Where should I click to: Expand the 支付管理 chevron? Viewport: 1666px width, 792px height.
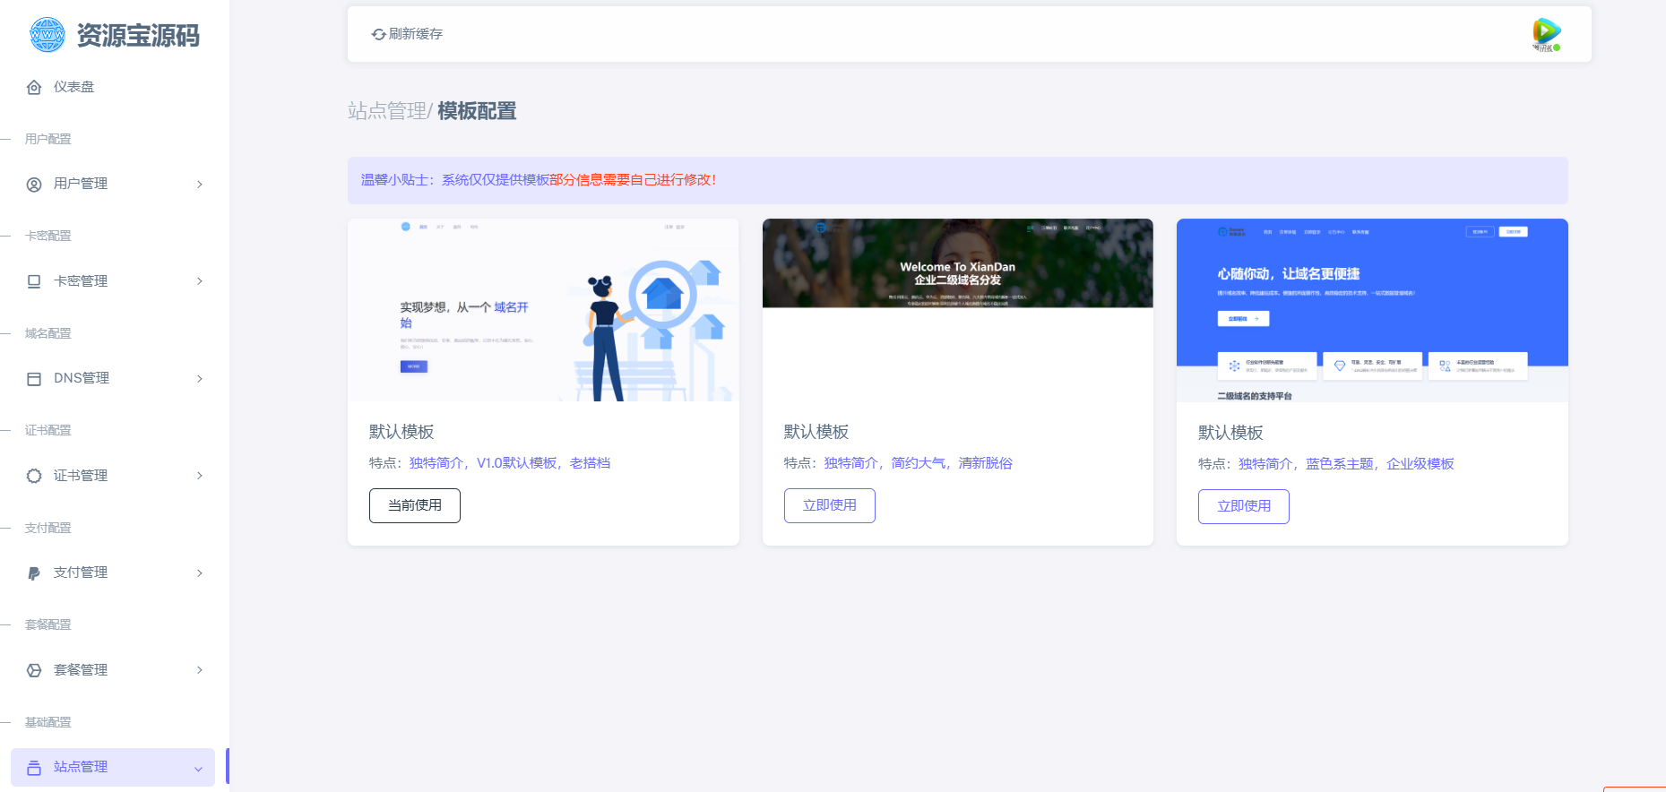click(200, 573)
